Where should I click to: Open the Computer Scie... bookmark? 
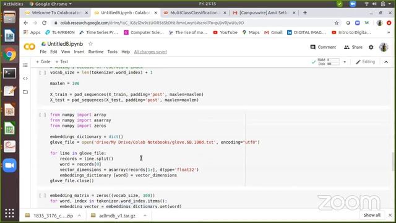coord(144,32)
